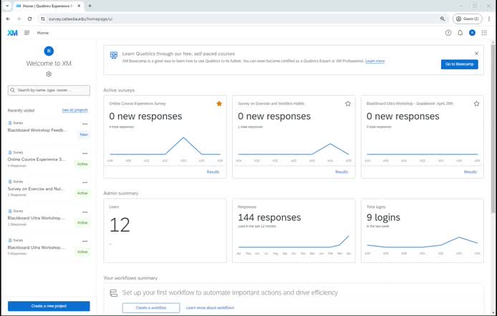Focus the project search field

pyautogui.click(x=49, y=90)
